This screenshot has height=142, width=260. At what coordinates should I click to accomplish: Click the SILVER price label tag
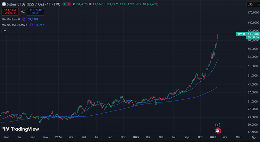(241, 34)
